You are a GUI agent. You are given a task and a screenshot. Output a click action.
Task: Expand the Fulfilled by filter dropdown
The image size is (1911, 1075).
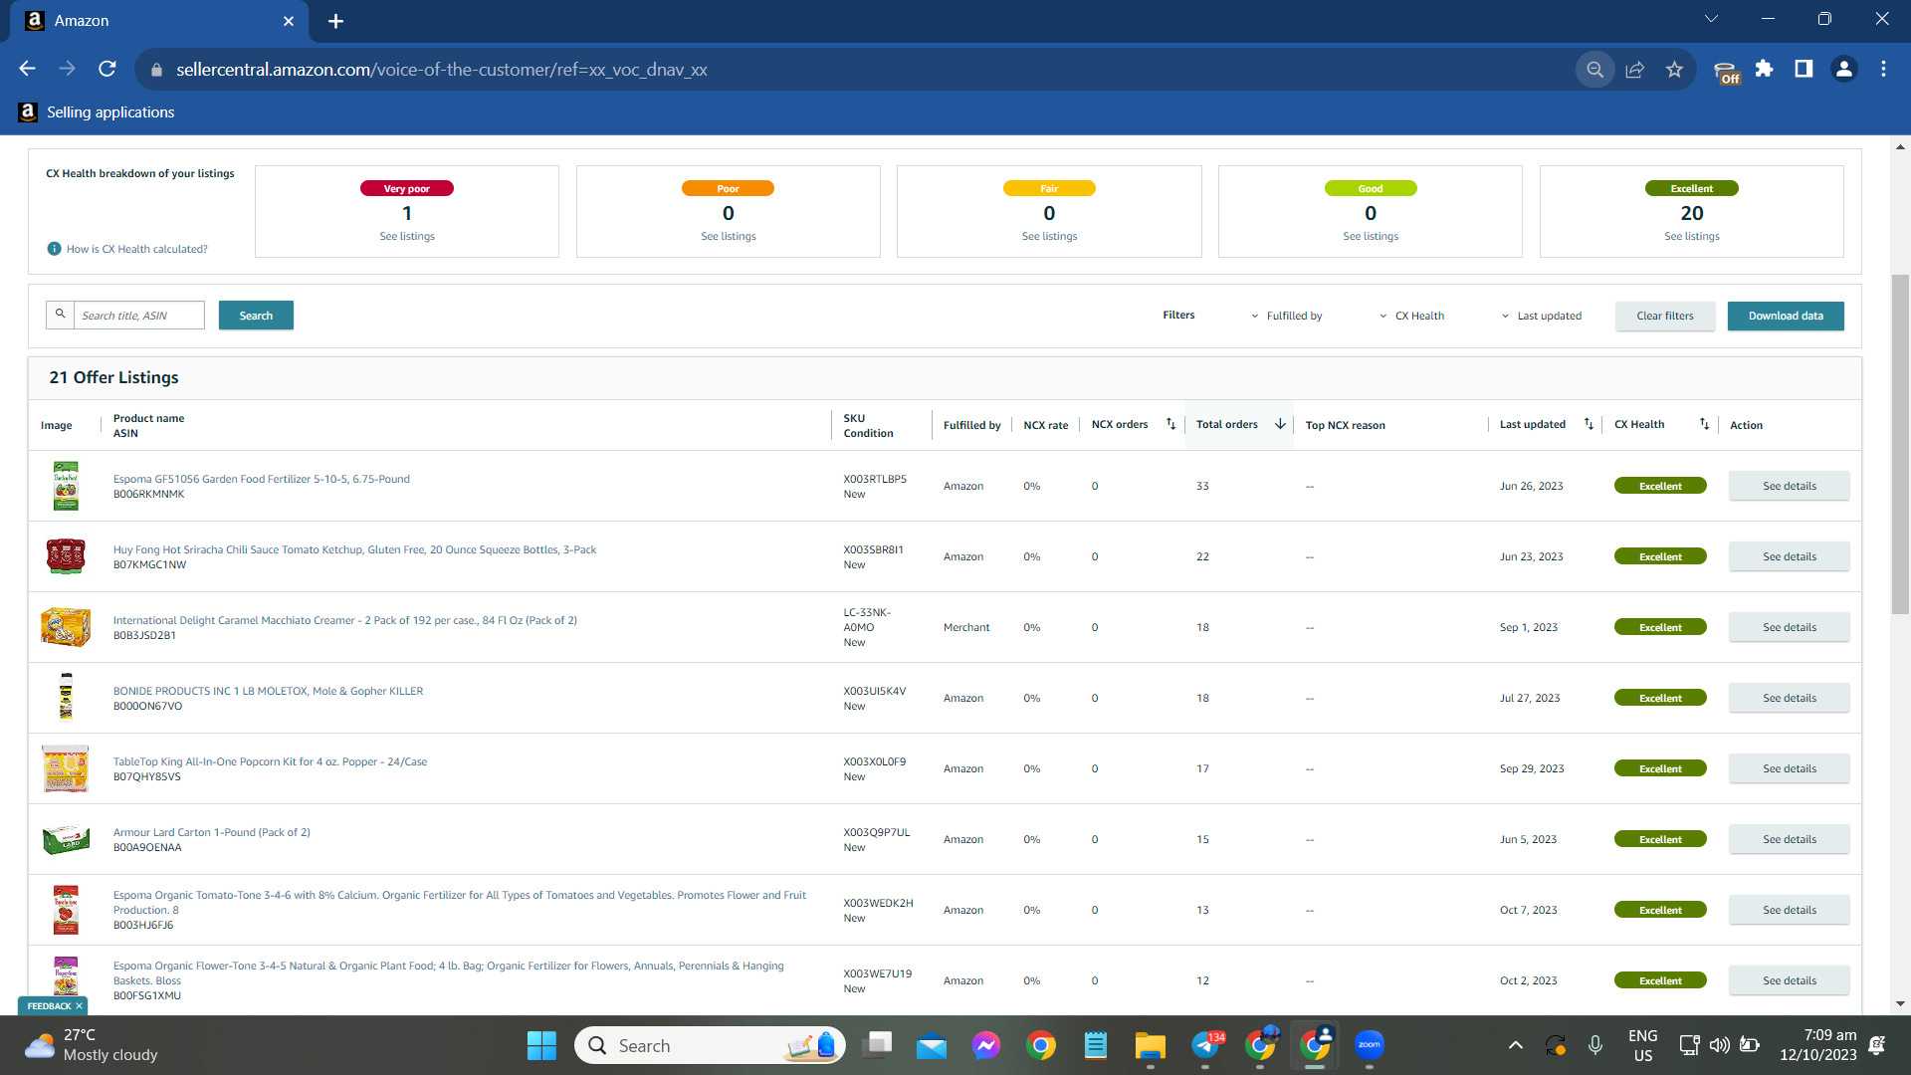[x=1286, y=316]
